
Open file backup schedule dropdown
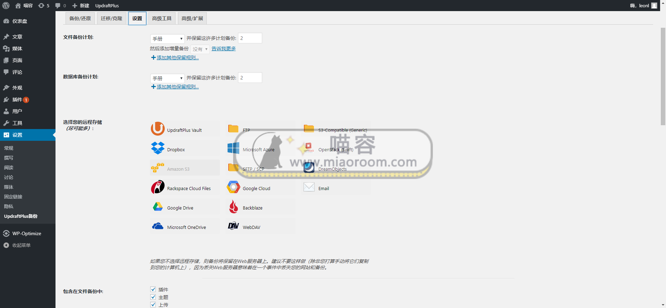pos(167,38)
